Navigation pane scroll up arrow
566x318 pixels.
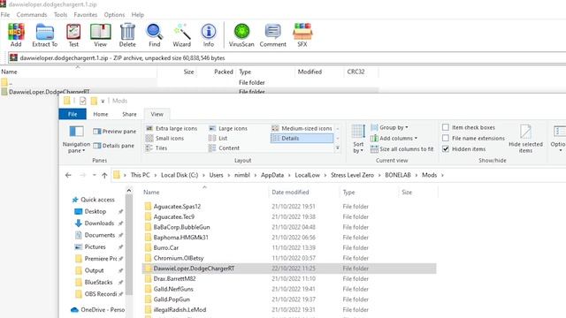click(129, 191)
